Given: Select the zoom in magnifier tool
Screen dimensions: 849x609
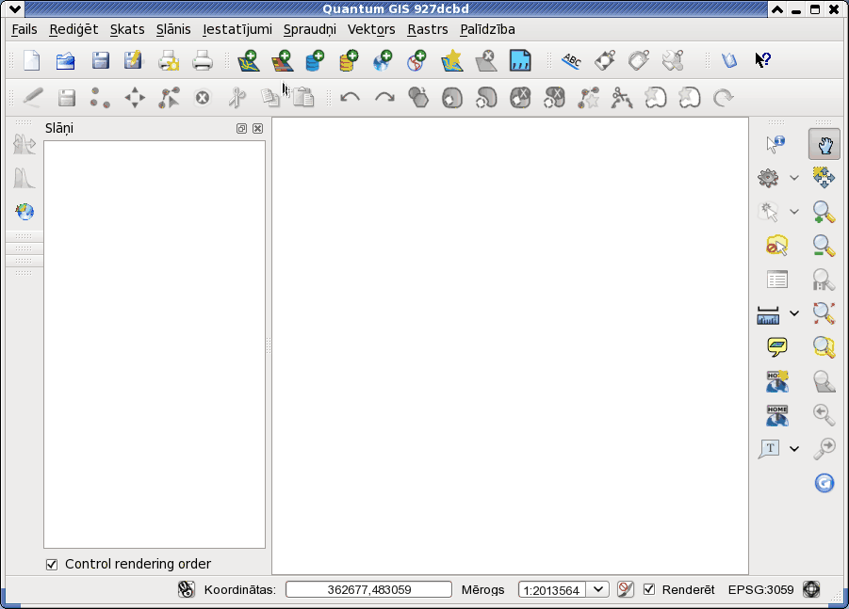Looking at the screenshot, I should [x=824, y=212].
